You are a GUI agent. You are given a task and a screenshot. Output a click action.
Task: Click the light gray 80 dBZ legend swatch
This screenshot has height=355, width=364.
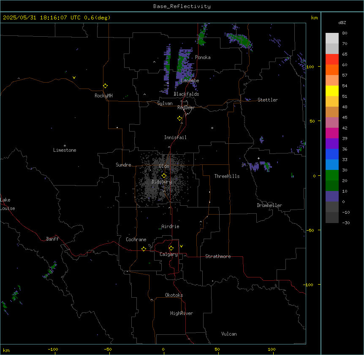pos(332,38)
